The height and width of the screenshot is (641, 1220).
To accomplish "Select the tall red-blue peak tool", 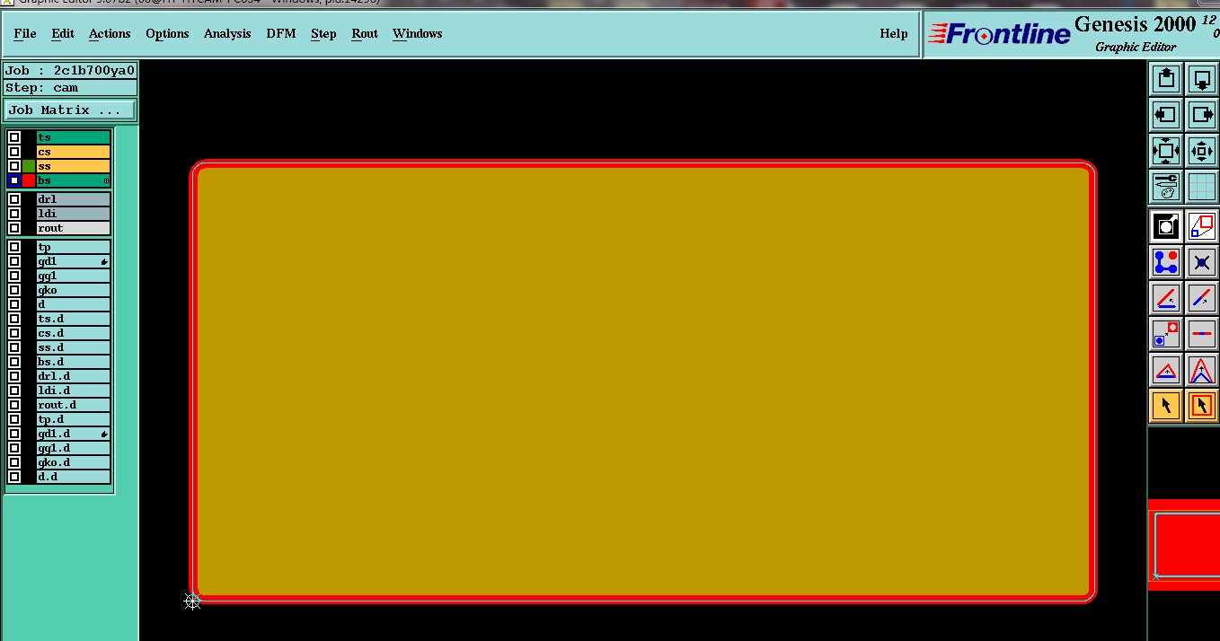I will coord(1202,370).
